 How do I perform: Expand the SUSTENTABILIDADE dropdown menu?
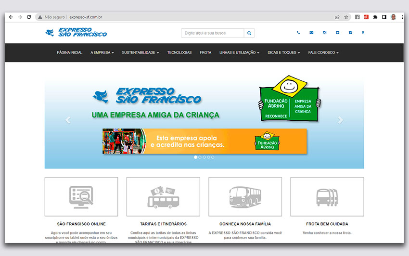141,52
